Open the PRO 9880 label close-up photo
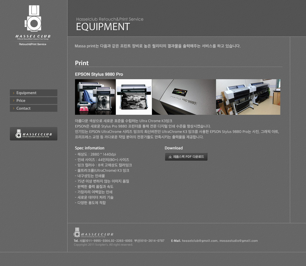Image resolution: width=306 pixels, height=266 pixels. (184, 97)
